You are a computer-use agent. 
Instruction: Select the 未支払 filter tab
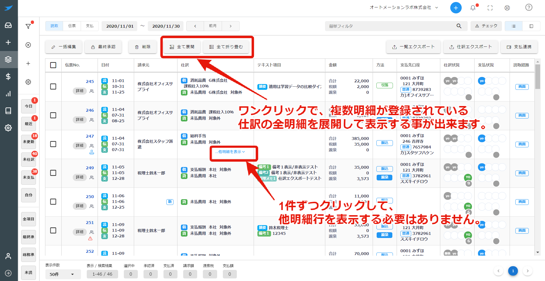coord(29,177)
